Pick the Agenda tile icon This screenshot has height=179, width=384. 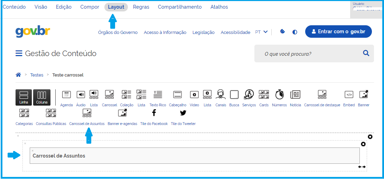pos(66,95)
